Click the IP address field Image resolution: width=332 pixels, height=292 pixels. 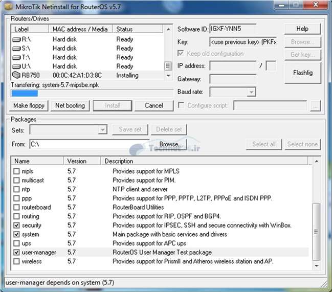[x=233, y=66]
